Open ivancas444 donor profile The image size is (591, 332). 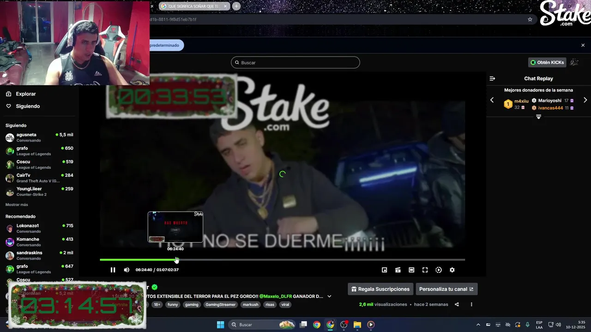550,108
